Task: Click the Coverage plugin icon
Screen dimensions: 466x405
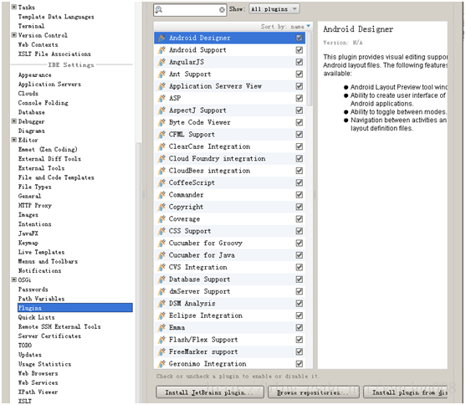Action: (161, 219)
